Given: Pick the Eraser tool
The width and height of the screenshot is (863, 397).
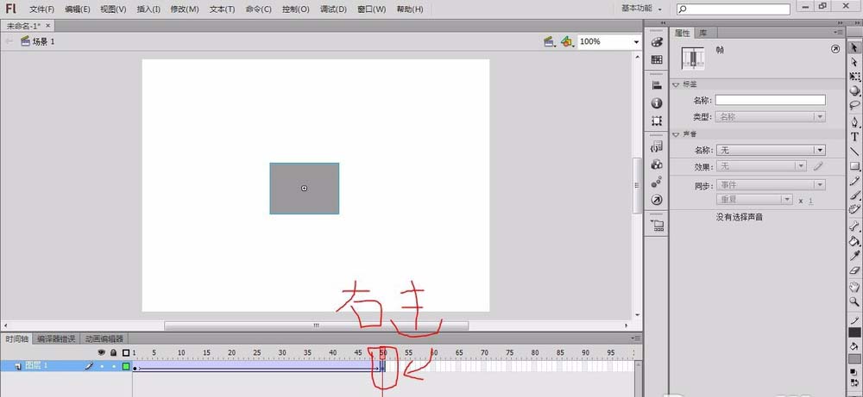Looking at the screenshot, I should tap(854, 270).
